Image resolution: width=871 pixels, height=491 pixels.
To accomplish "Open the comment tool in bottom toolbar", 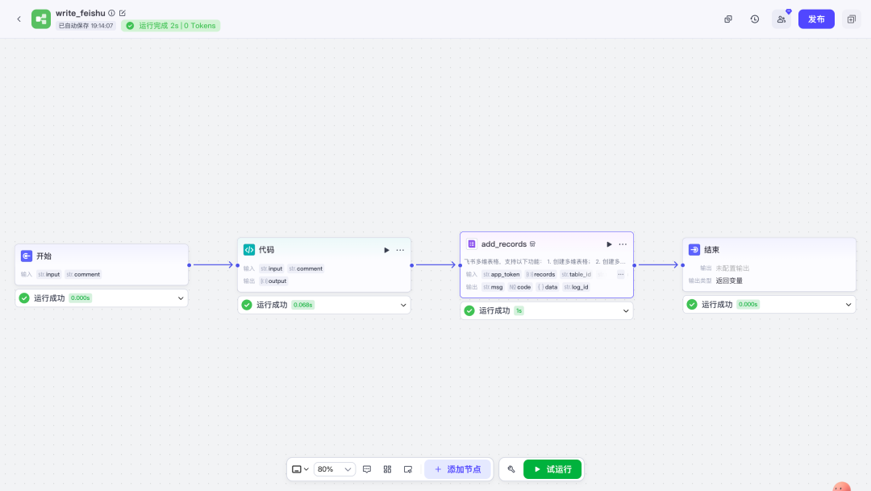I will 367,469.
